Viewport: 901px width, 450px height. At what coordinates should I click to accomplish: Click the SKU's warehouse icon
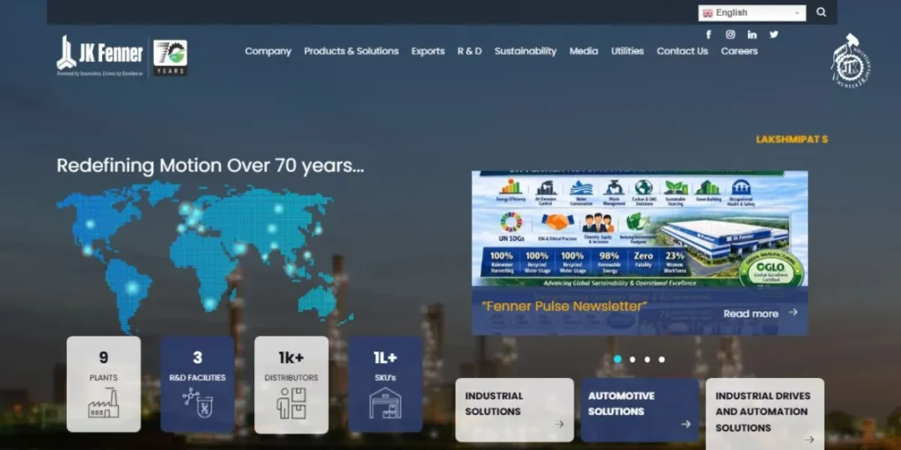(385, 403)
